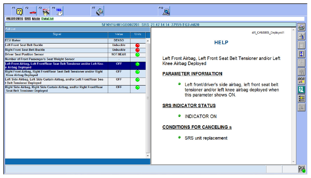Click the Value column header
The height and width of the screenshot is (178, 311).
[119, 34]
